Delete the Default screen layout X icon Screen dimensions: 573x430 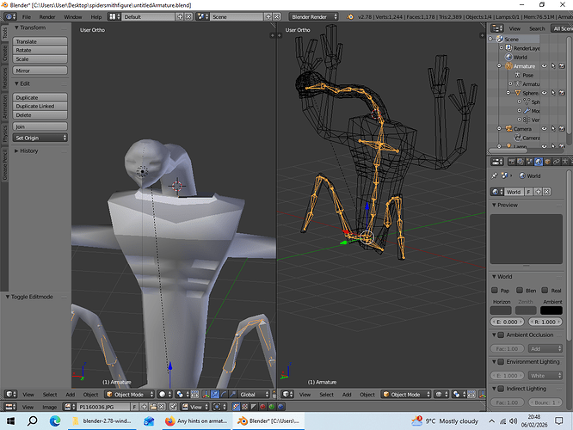(188, 16)
